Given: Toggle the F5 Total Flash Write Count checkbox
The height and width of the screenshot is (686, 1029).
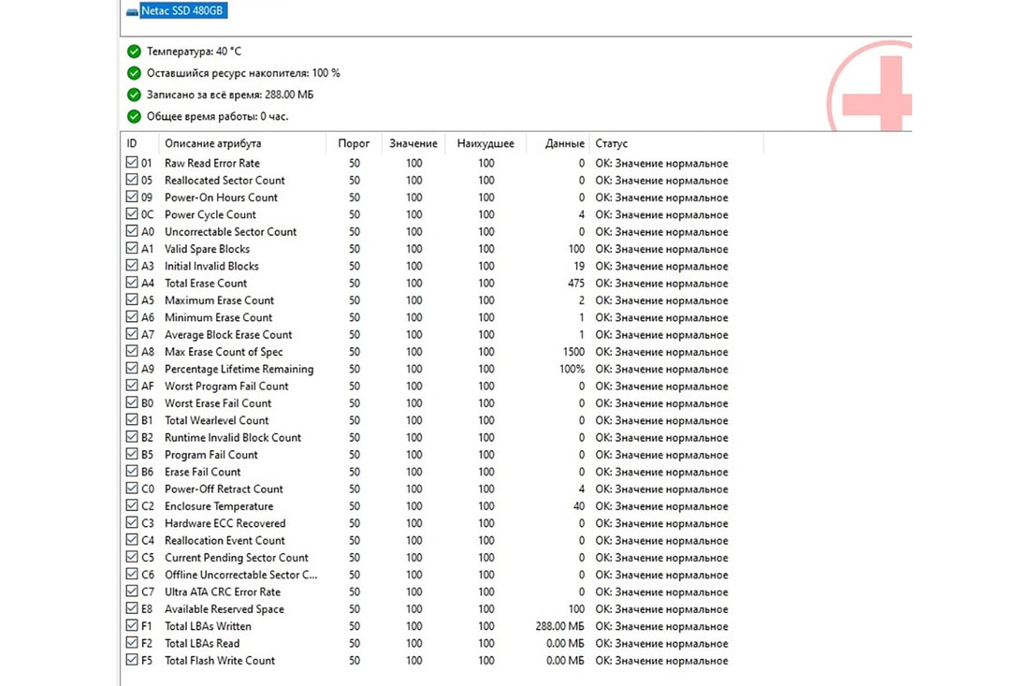Looking at the screenshot, I should click(132, 660).
